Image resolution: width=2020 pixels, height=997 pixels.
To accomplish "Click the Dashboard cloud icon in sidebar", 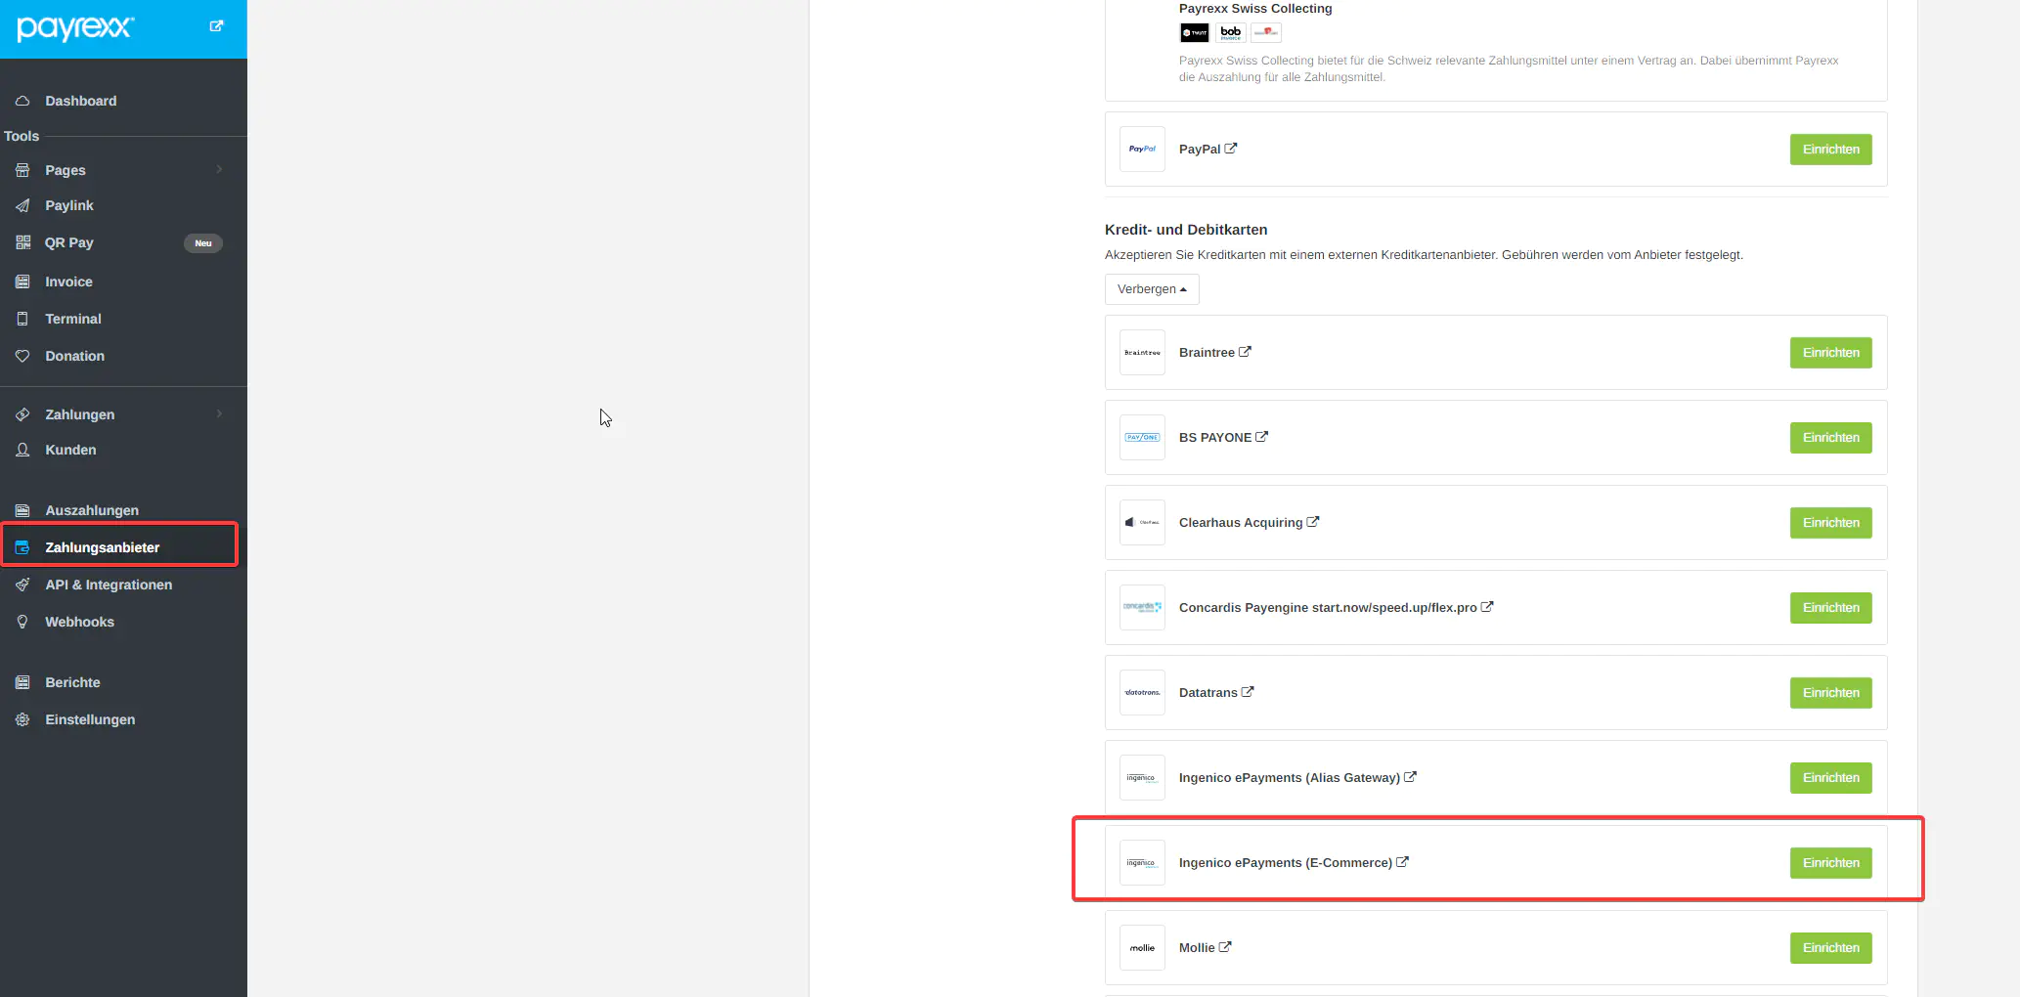I will (22, 101).
